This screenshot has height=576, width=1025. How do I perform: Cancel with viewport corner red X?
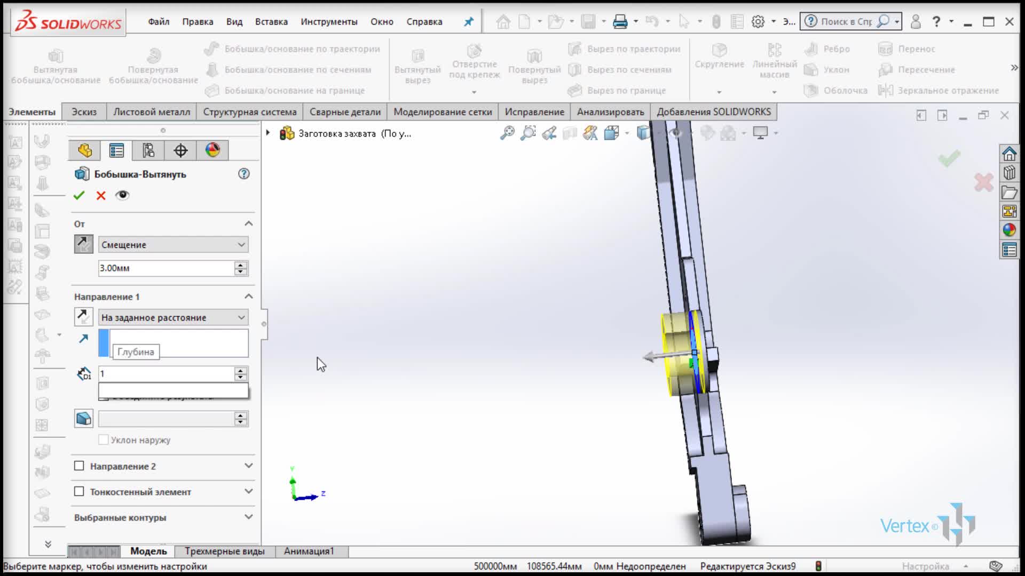point(983,182)
